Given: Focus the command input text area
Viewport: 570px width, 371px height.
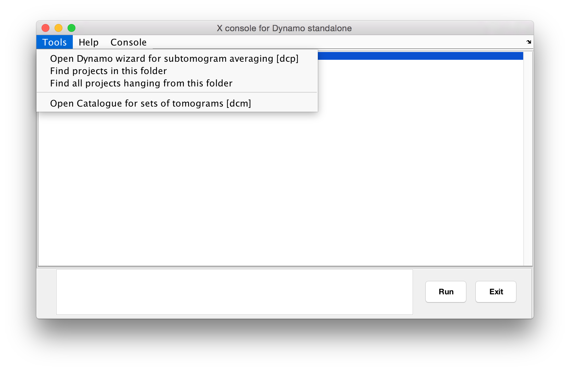Looking at the screenshot, I should pos(235,292).
